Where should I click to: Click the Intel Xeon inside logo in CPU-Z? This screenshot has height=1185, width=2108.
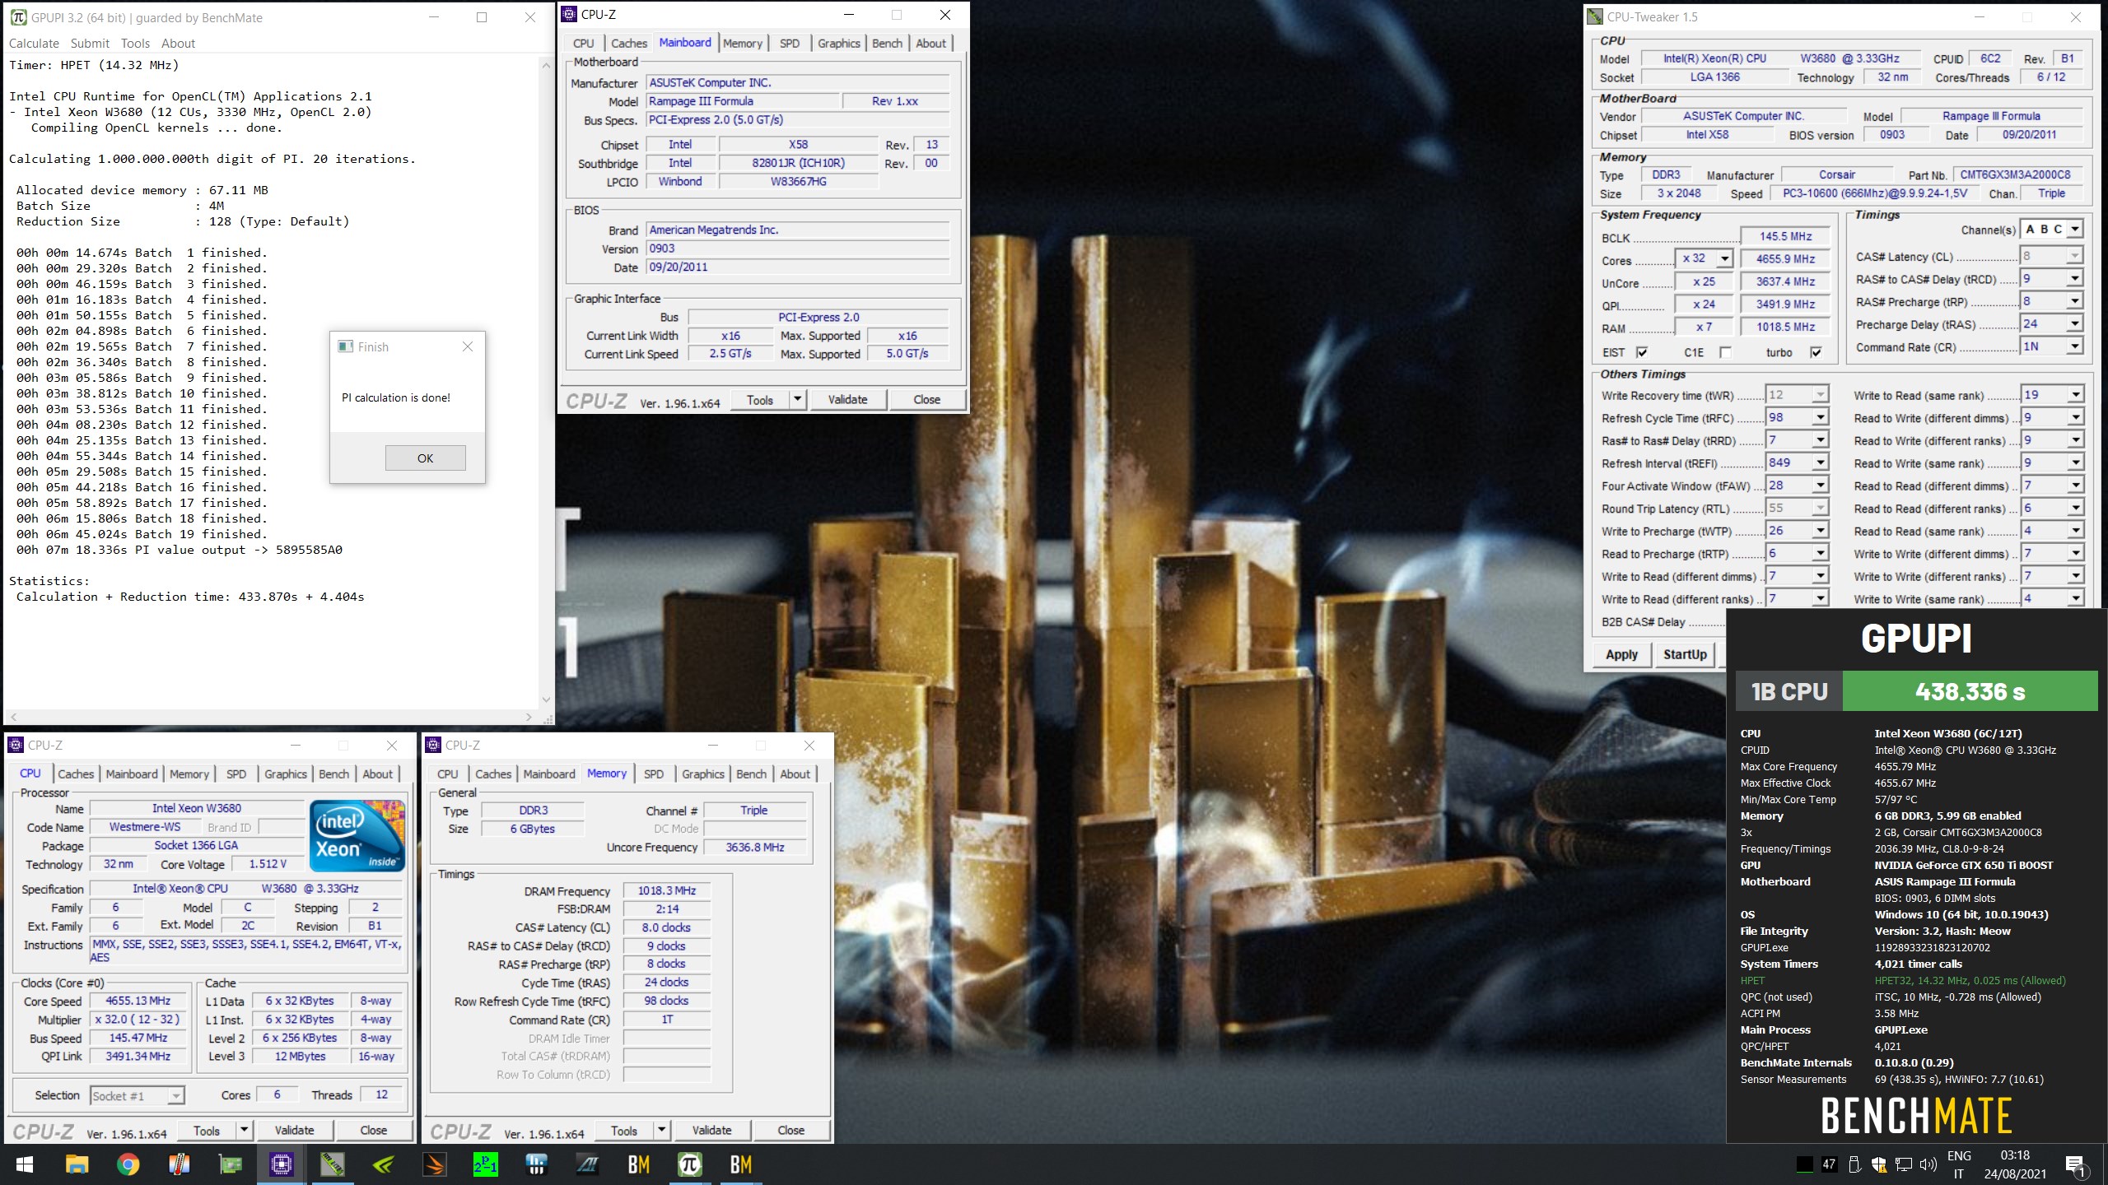357,836
